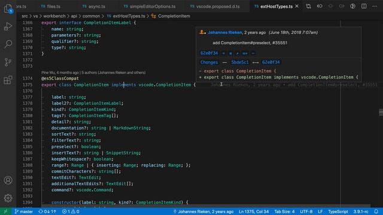Screen dimensions: 383x215
Task: Click @es5ClassCompat decorator text
Action: (x=60, y=78)
